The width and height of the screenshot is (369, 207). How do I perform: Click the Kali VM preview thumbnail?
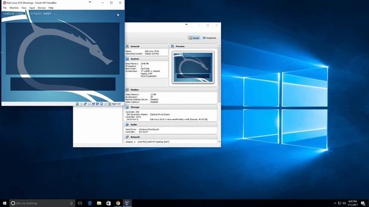tap(193, 67)
